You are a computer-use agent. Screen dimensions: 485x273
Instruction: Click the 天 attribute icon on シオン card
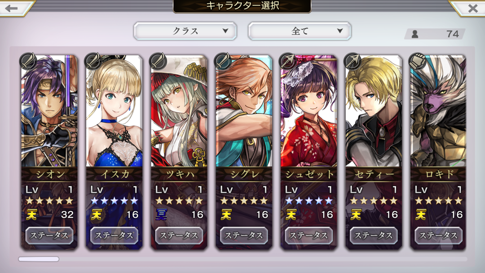(x=31, y=214)
